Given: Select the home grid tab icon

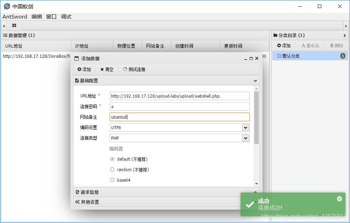Looking at the screenshot, I should coord(14,26).
